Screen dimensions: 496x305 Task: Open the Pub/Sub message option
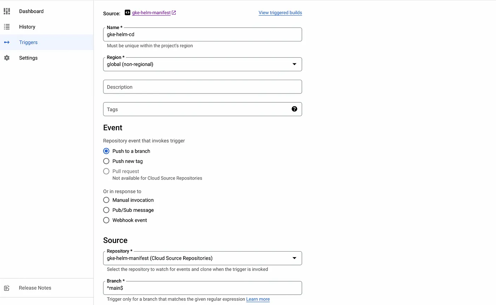coord(106,210)
